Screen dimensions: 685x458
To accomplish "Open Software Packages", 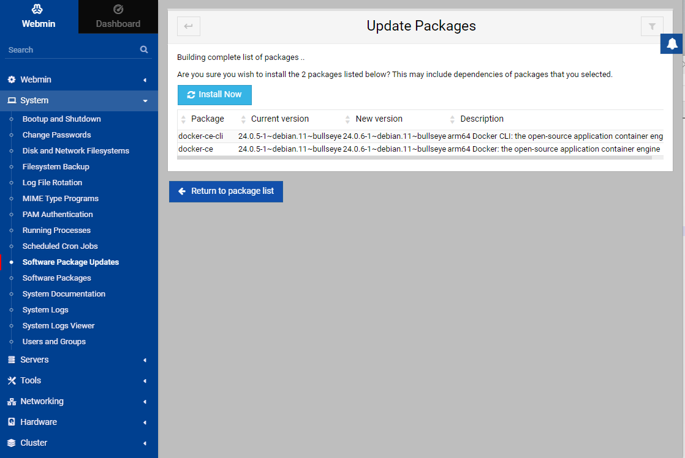I will tap(57, 278).
